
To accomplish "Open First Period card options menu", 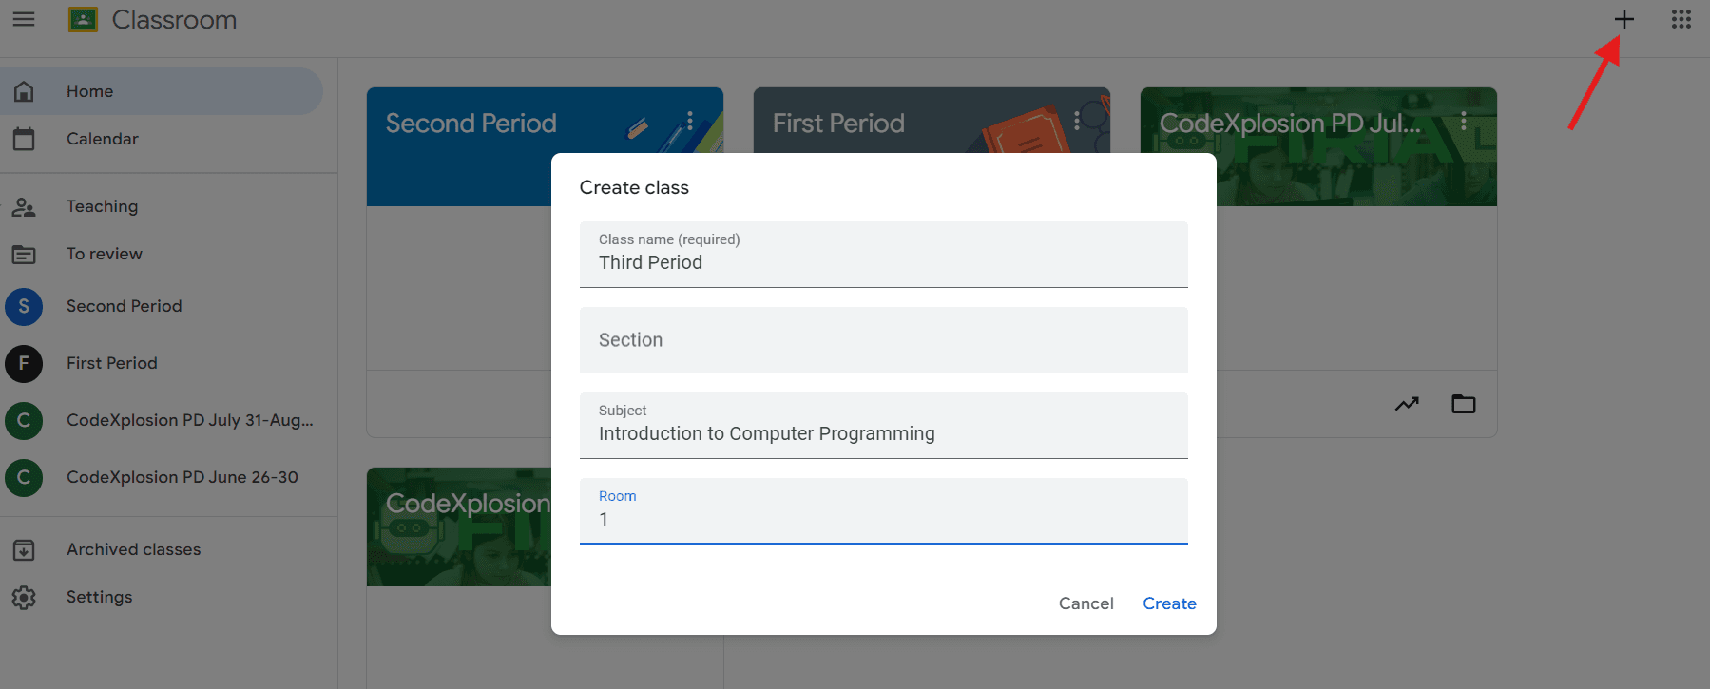I will (x=1077, y=121).
